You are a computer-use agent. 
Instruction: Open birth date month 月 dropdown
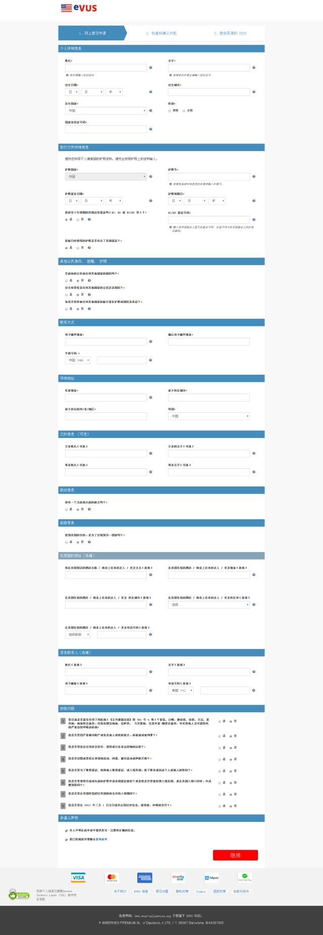[x=92, y=92]
